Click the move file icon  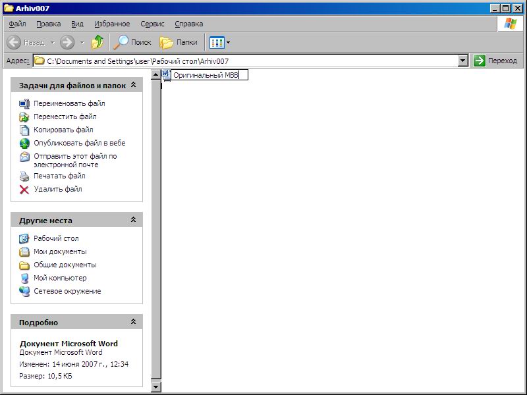[x=24, y=117]
